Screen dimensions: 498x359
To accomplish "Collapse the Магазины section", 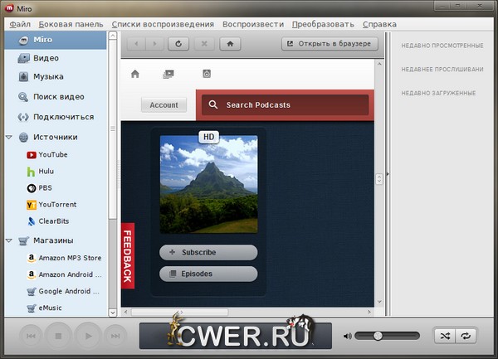I will tap(8, 240).
